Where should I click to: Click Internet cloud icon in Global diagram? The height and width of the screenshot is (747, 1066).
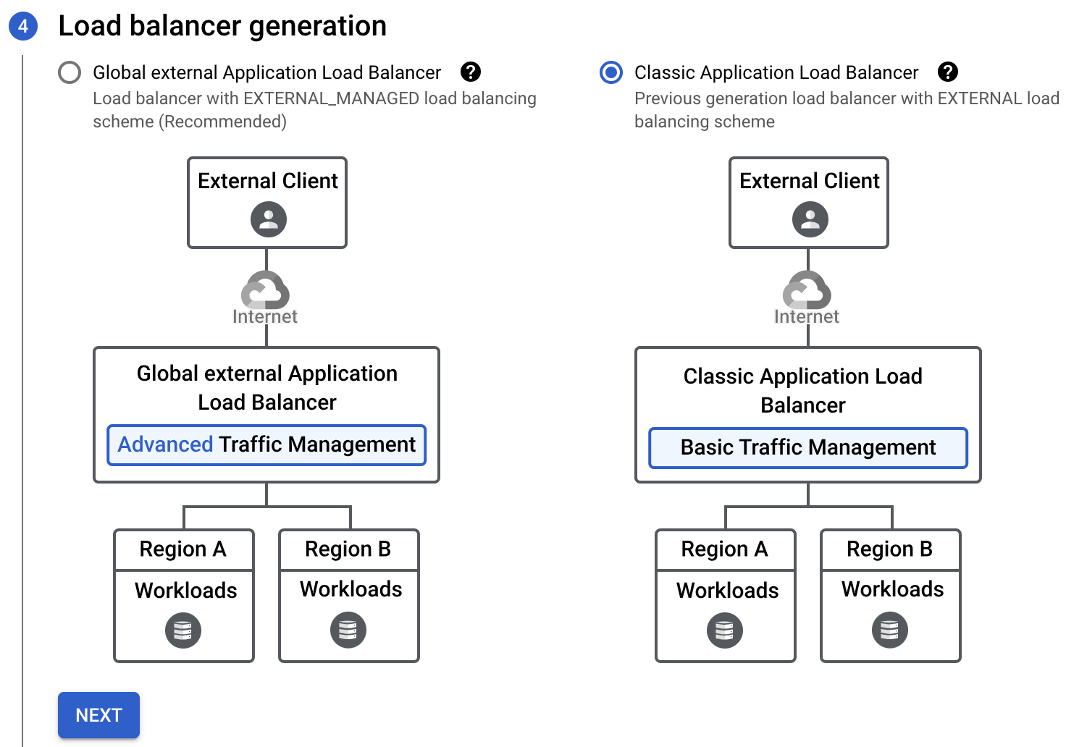pyautogui.click(x=265, y=290)
